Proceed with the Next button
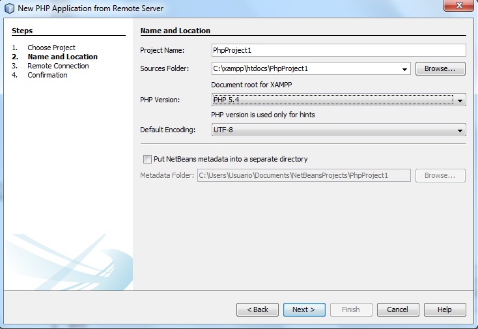 click(303, 309)
